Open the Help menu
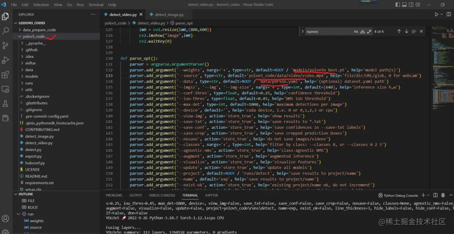 click(112, 5)
